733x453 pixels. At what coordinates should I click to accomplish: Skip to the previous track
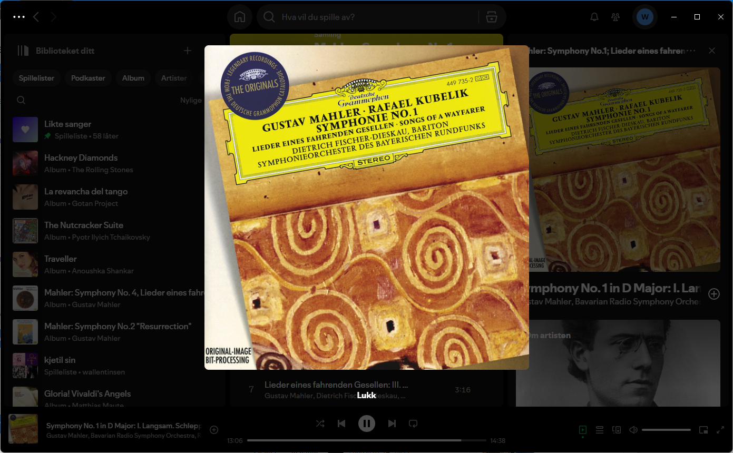[x=341, y=424]
